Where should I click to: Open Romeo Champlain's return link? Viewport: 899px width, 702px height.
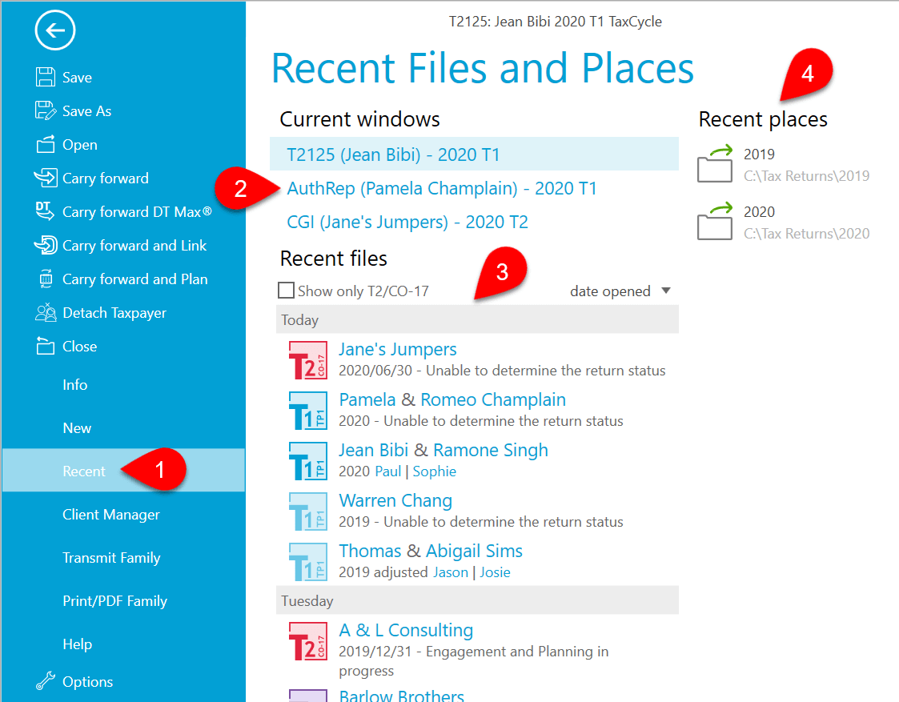click(493, 399)
